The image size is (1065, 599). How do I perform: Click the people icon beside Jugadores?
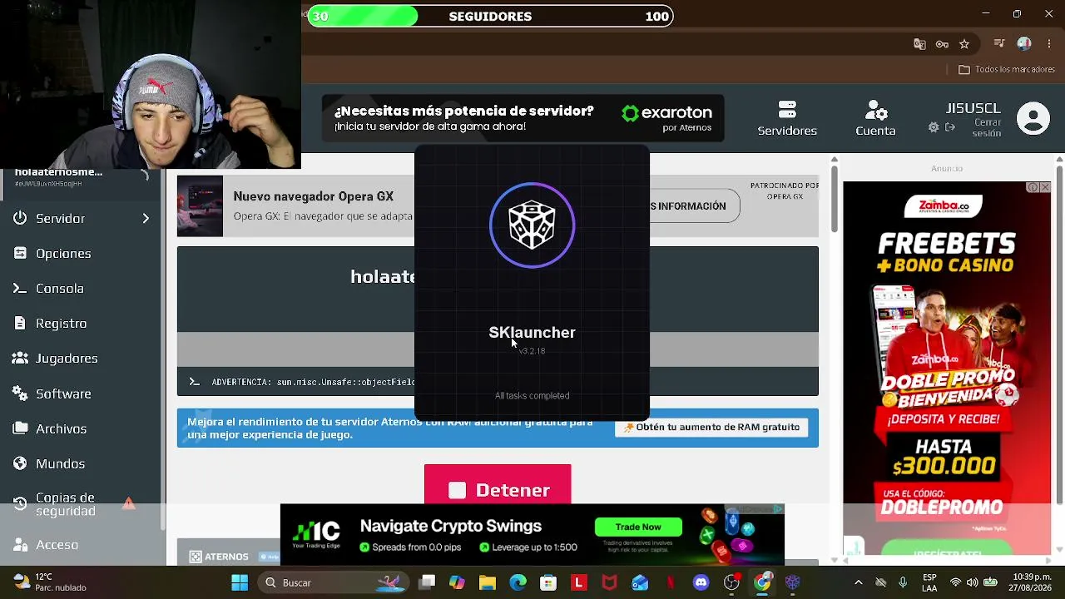pos(20,358)
